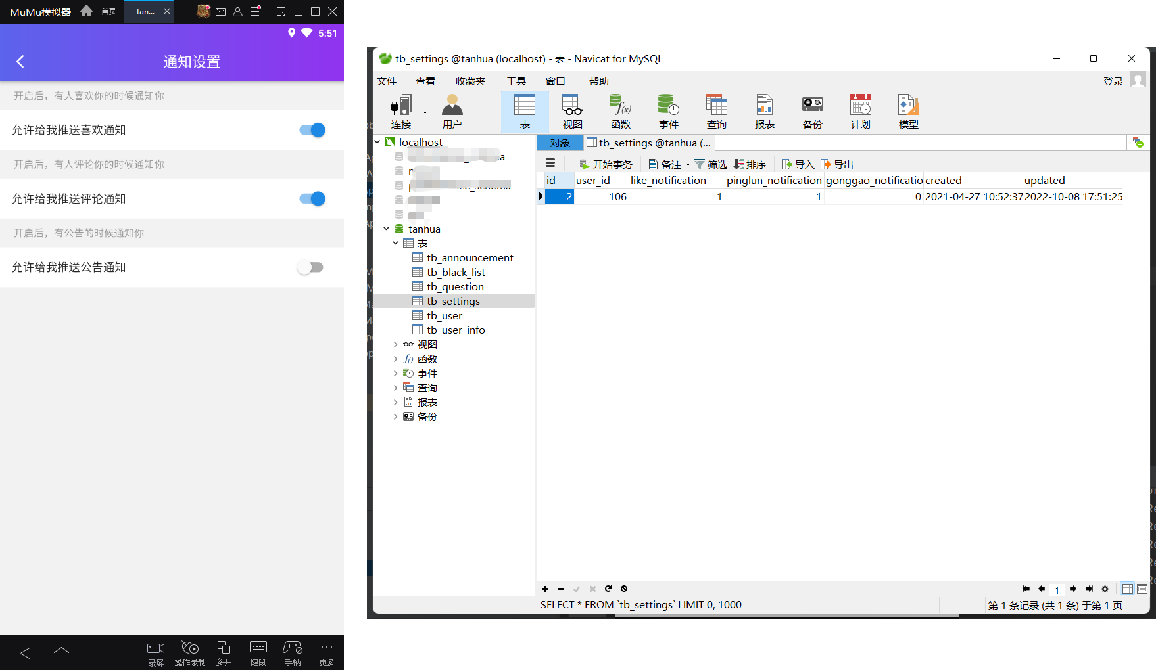
Task: Go back from the 通知设置 screen
Action: pos(20,62)
